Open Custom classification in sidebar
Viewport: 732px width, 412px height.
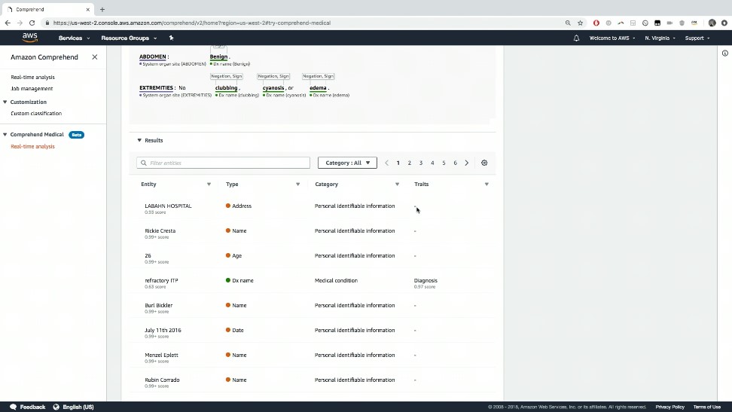pos(36,114)
